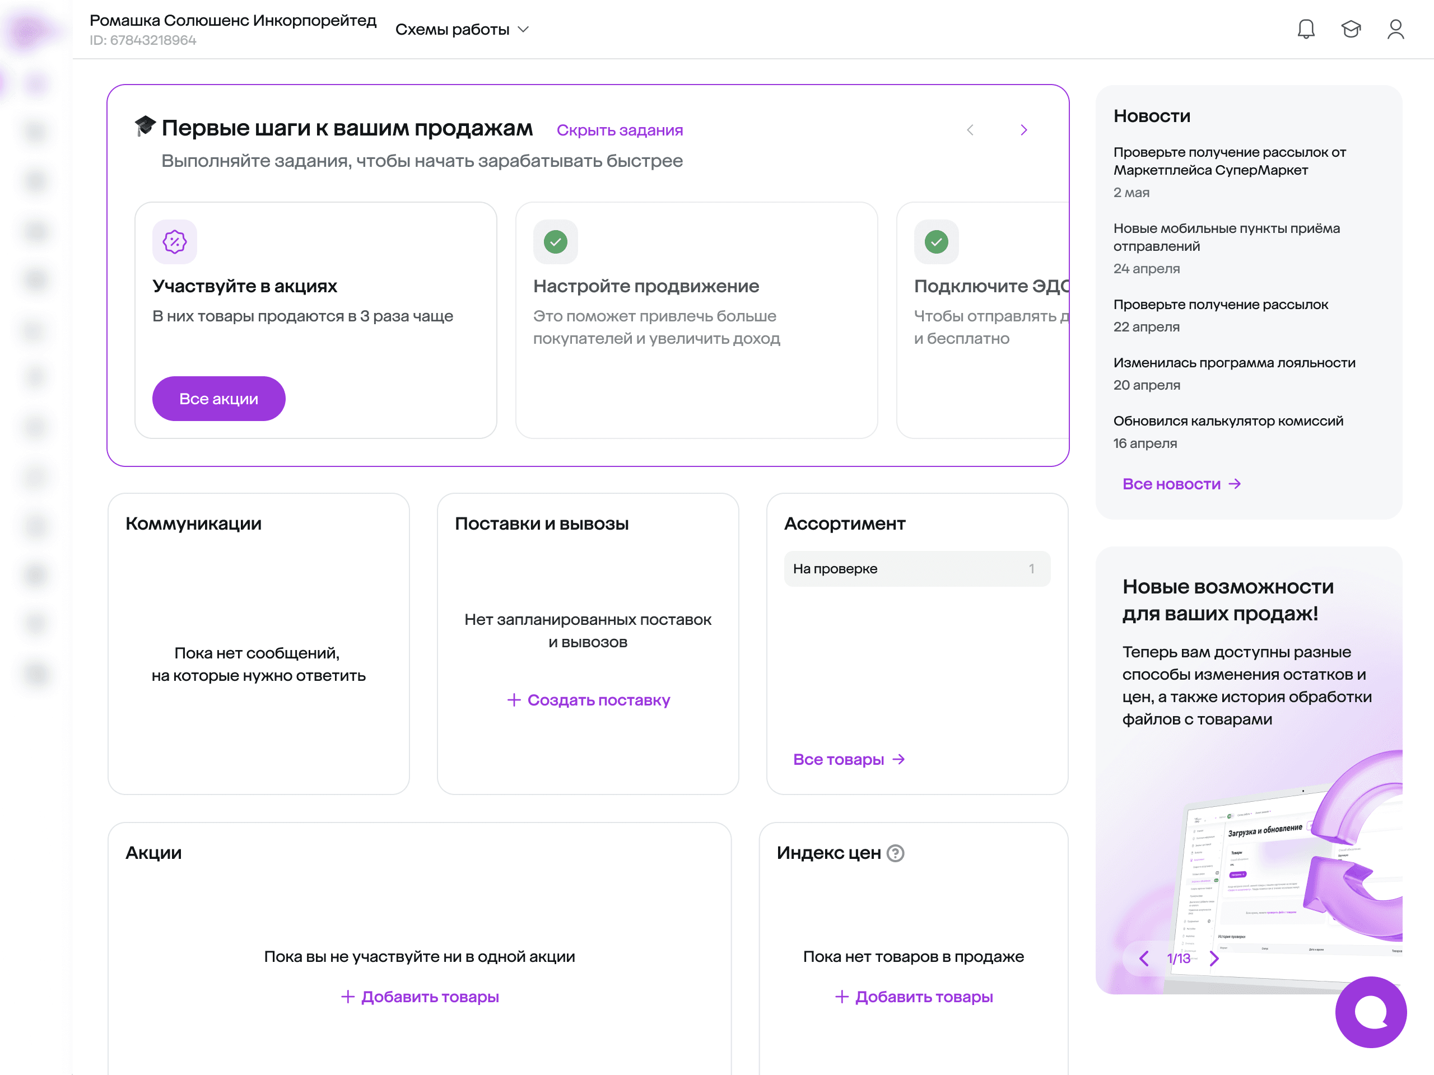Click the percent badge promo icon
The image size is (1434, 1075).
pyautogui.click(x=174, y=242)
